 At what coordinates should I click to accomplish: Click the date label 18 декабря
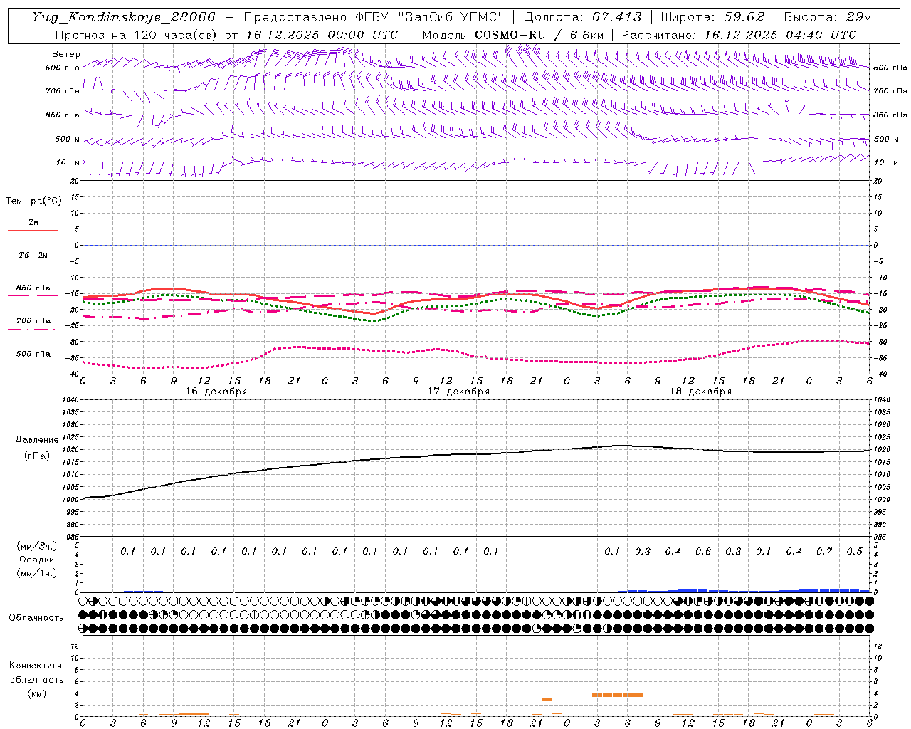click(x=700, y=392)
